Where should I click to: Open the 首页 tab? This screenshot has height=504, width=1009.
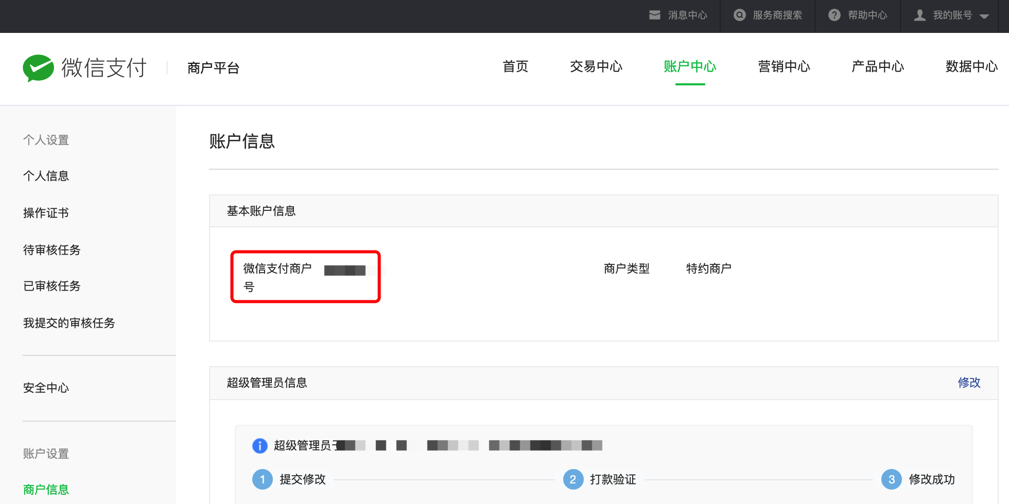pyautogui.click(x=515, y=66)
